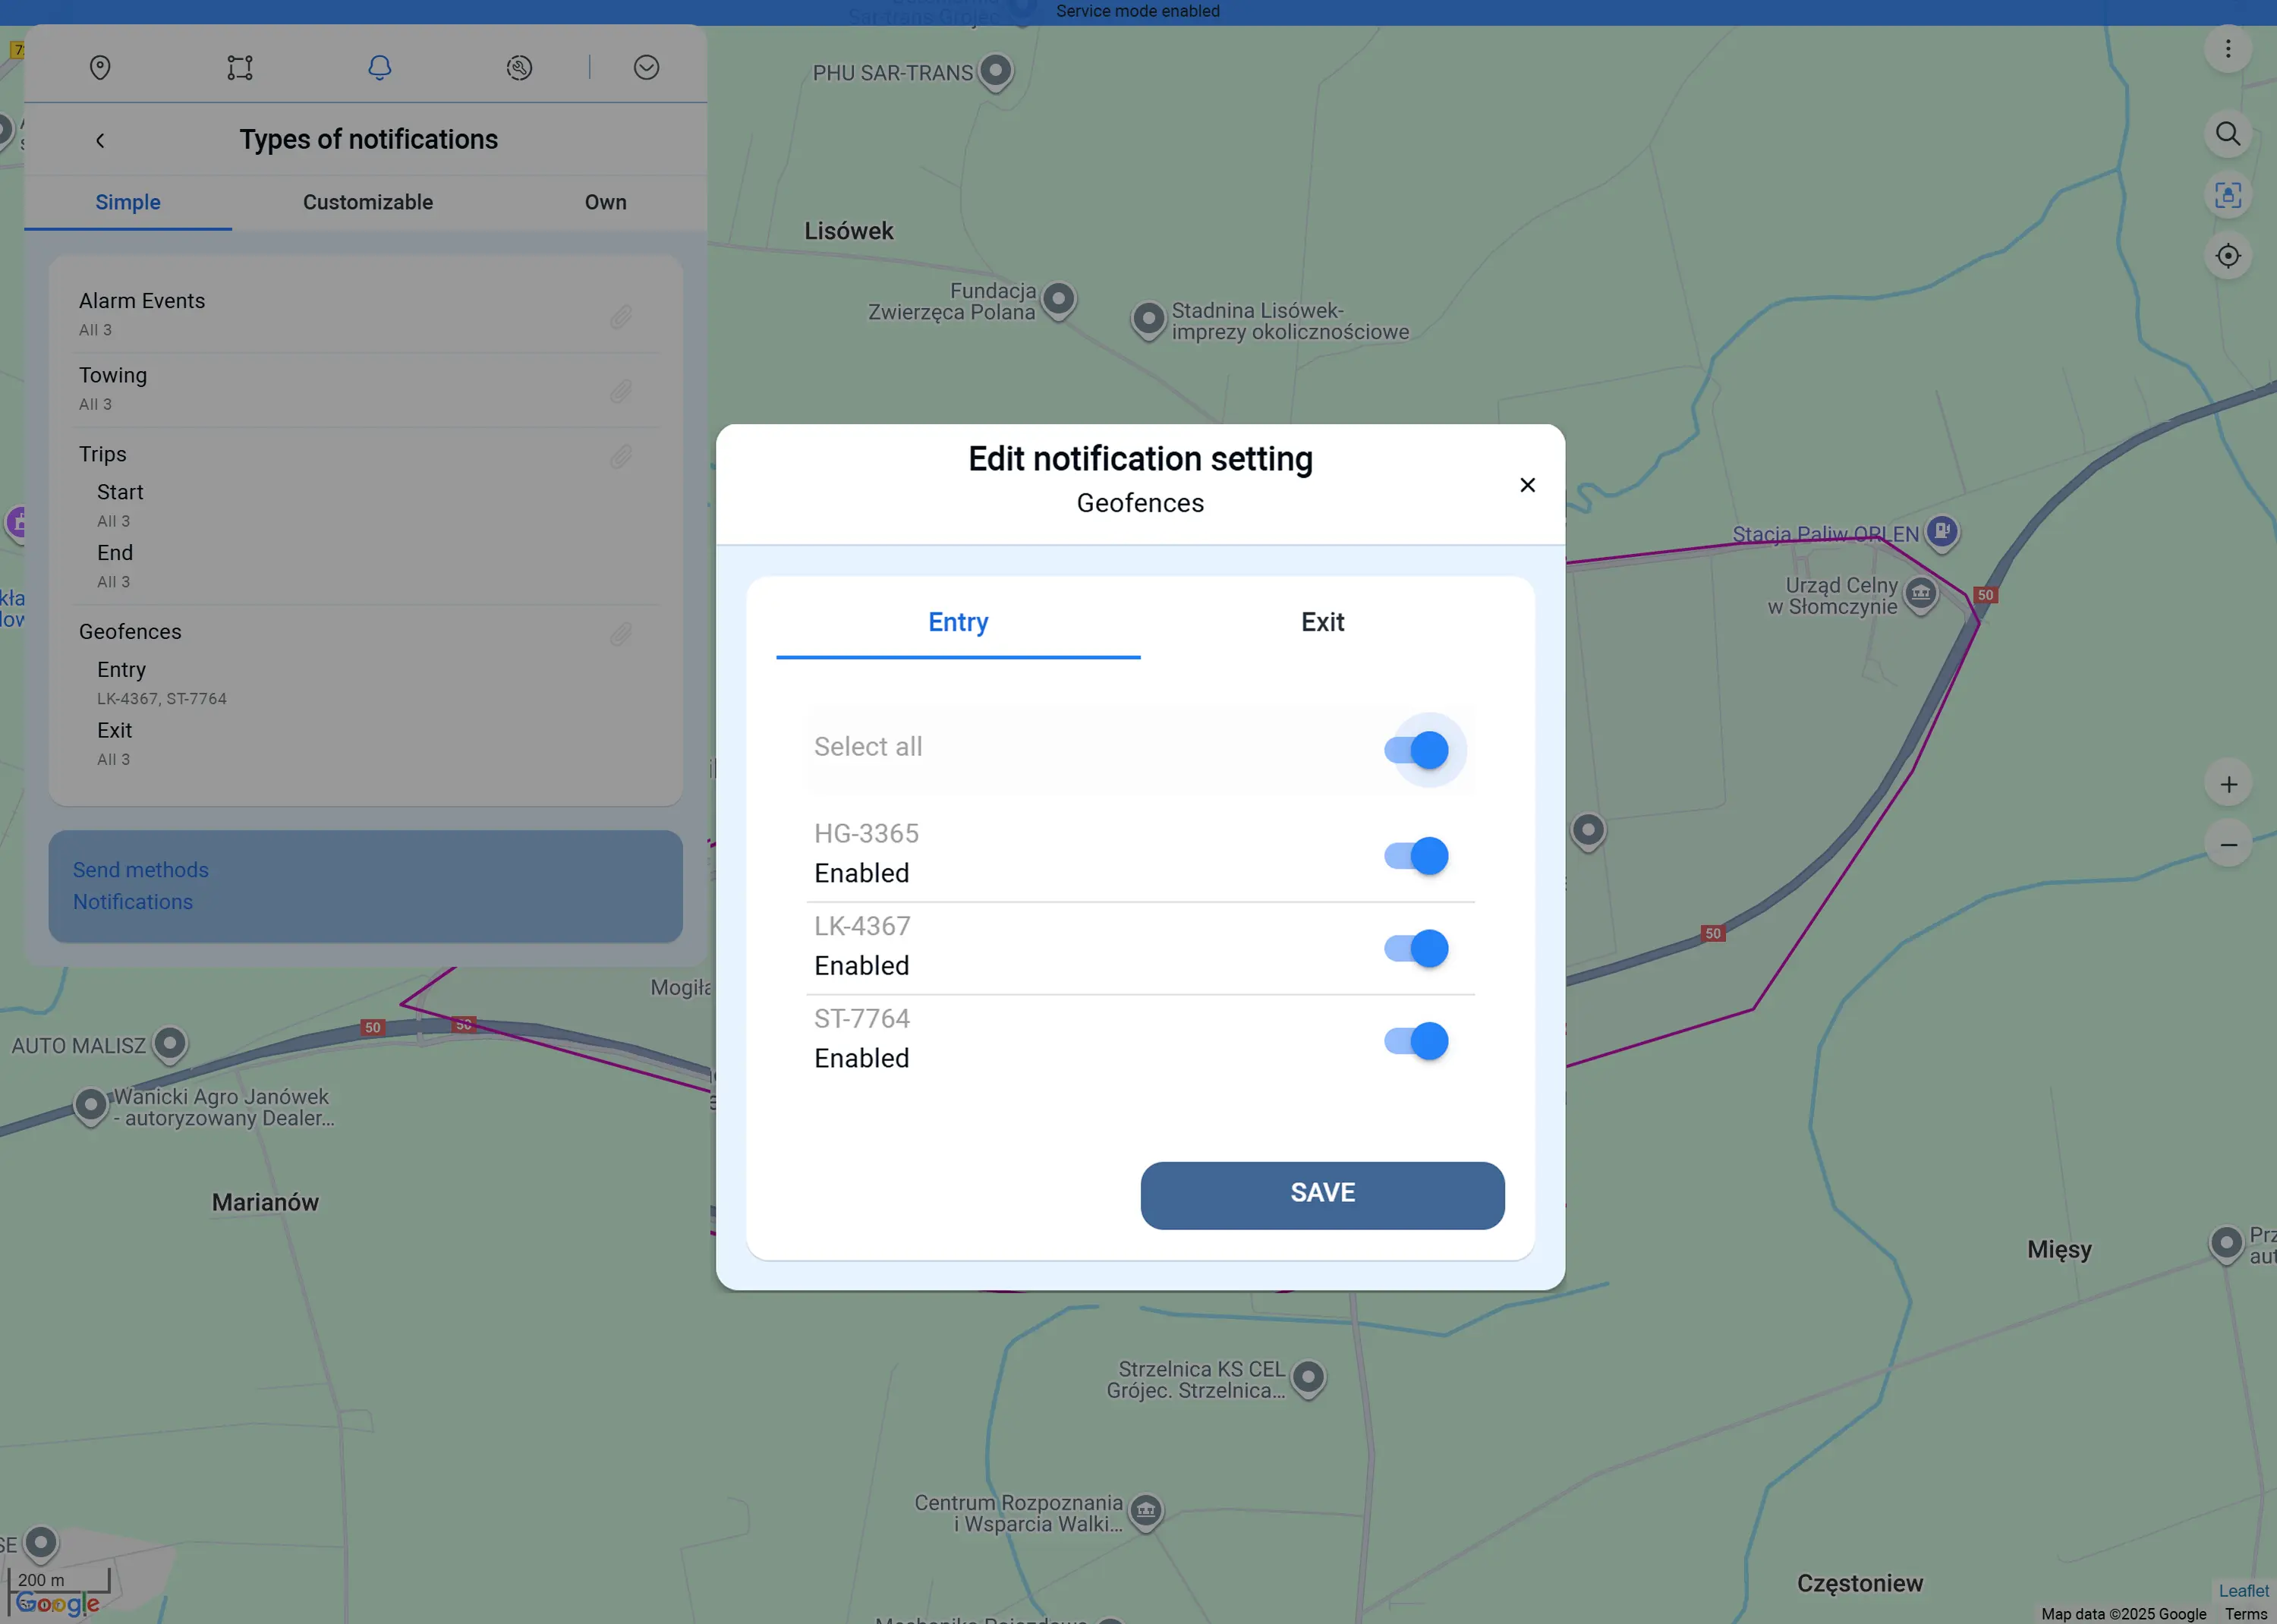Viewport: 2277px width, 1624px height.
Task: Click the location pin icon in top toolbar
Action: click(x=100, y=67)
